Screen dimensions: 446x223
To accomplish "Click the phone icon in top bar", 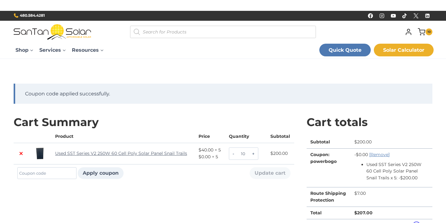I will click(x=16, y=15).
